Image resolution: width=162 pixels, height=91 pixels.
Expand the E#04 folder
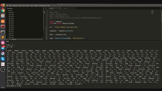click(8, 18)
